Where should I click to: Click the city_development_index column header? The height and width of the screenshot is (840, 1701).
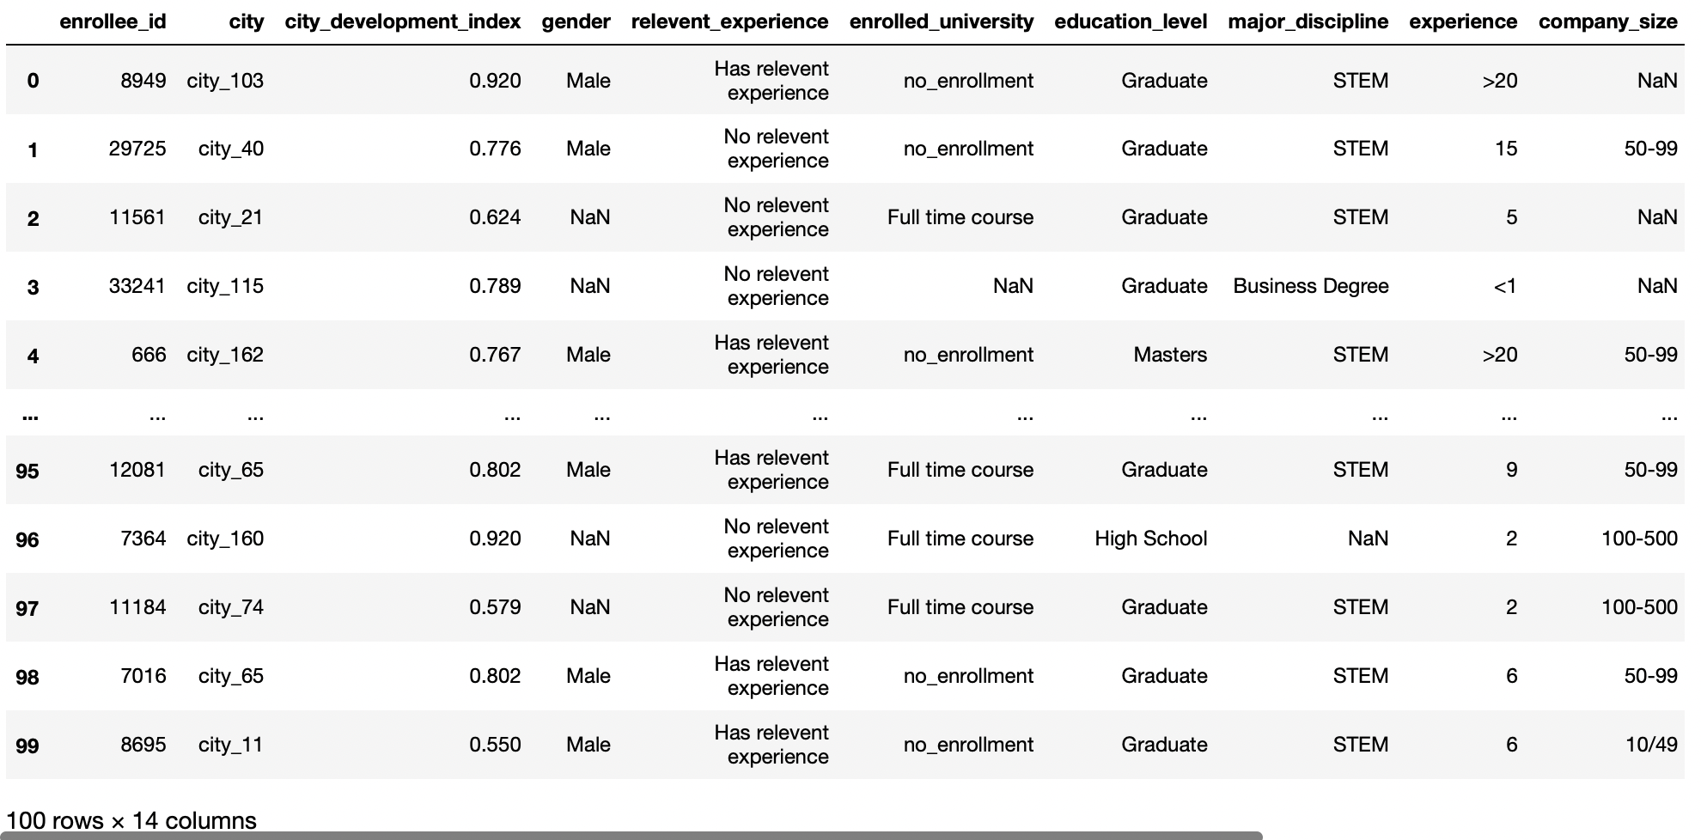coord(402,21)
